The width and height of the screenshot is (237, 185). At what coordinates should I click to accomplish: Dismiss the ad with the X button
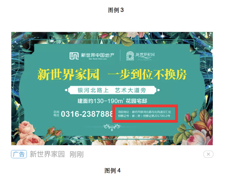click(208, 154)
